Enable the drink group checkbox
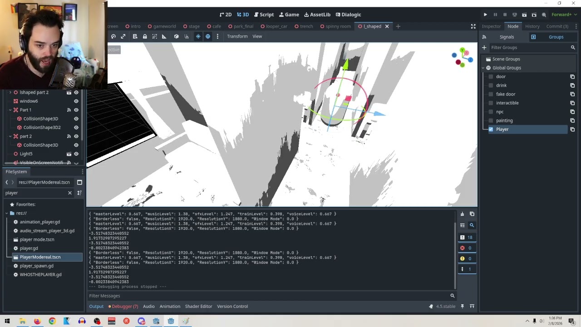This screenshot has height=327, width=581. coord(491,85)
